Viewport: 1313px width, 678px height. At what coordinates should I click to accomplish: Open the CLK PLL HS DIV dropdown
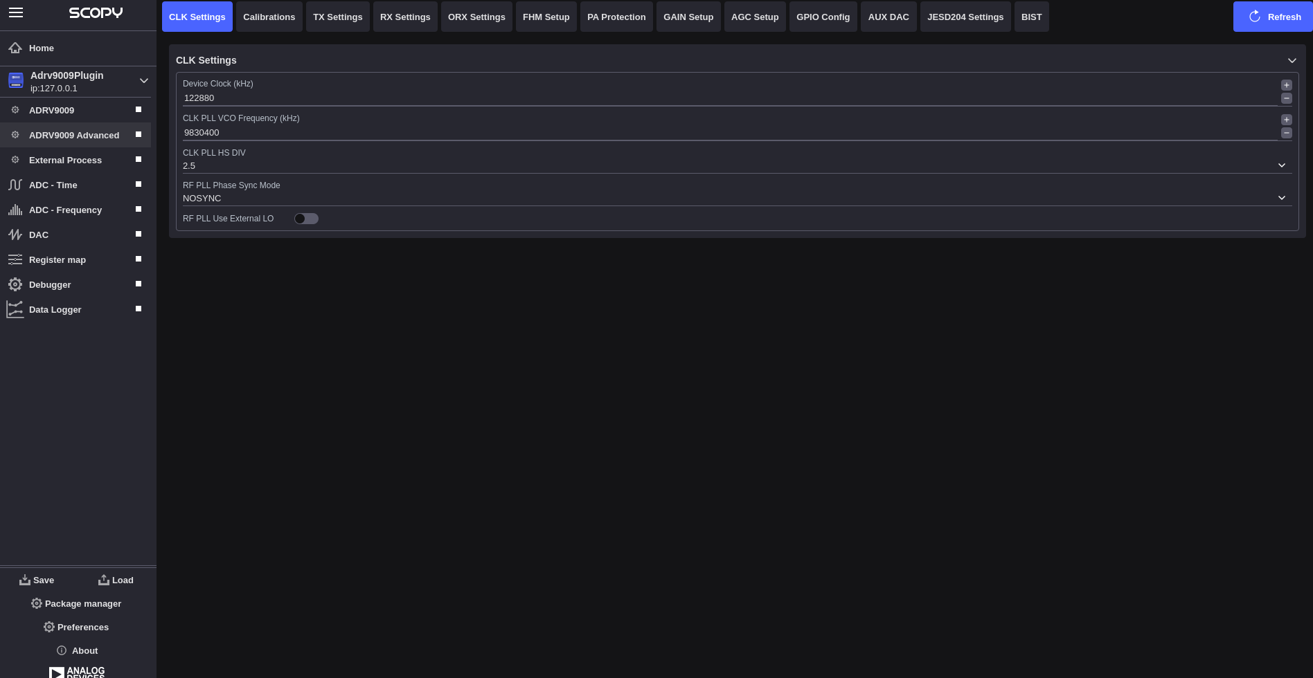tap(1282, 165)
